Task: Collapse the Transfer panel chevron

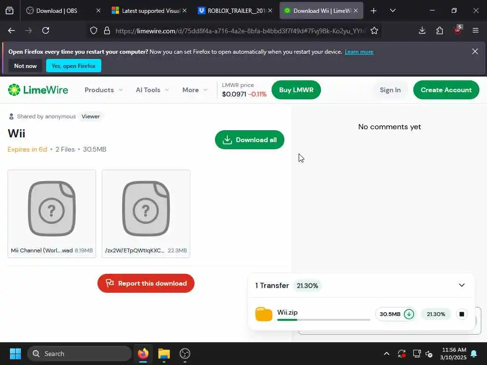Action: pyautogui.click(x=461, y=285)
